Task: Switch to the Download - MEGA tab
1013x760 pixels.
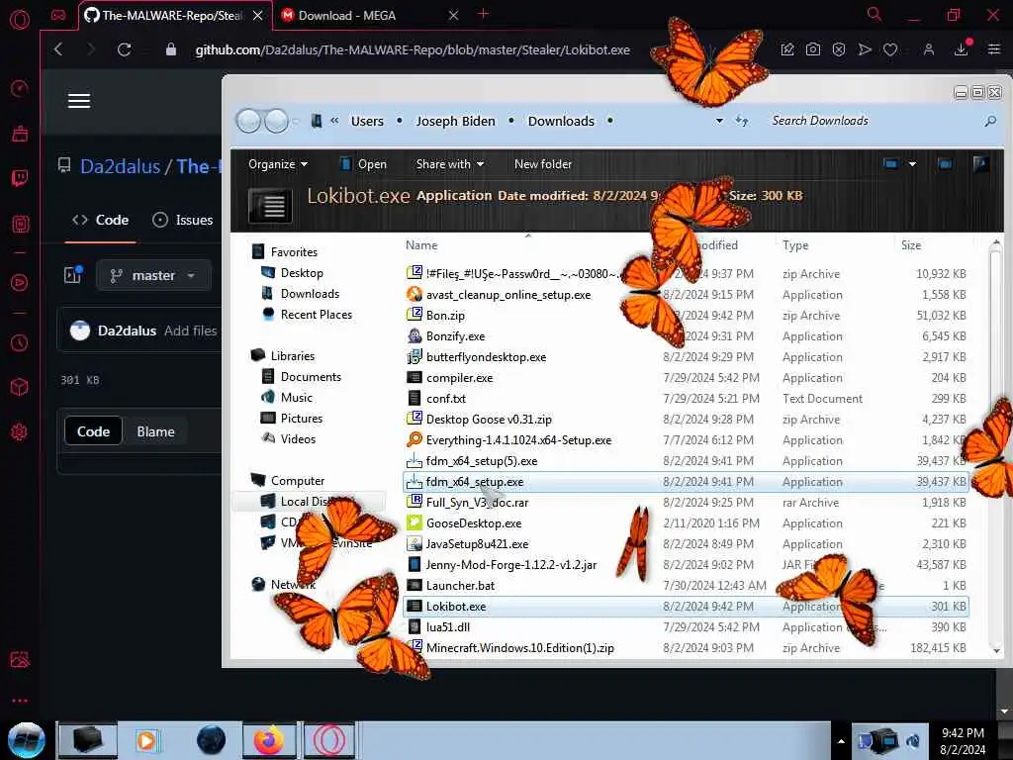Action: pos(370,16)
